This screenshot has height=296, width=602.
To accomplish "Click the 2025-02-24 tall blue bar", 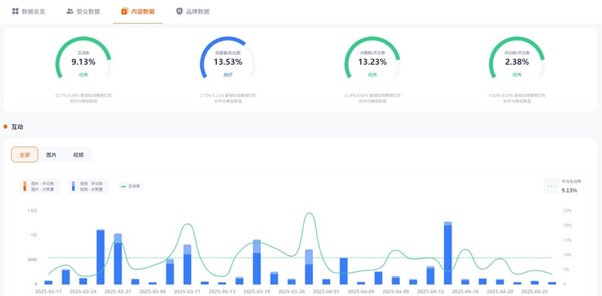I will click(x=100, y=257).
